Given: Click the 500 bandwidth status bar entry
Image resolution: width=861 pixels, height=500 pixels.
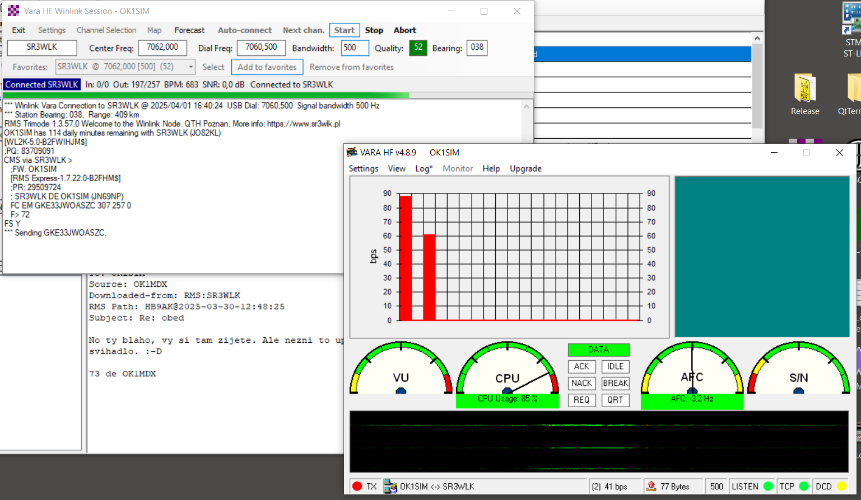Looking at the screenshot, I should [x=716, y=487].
